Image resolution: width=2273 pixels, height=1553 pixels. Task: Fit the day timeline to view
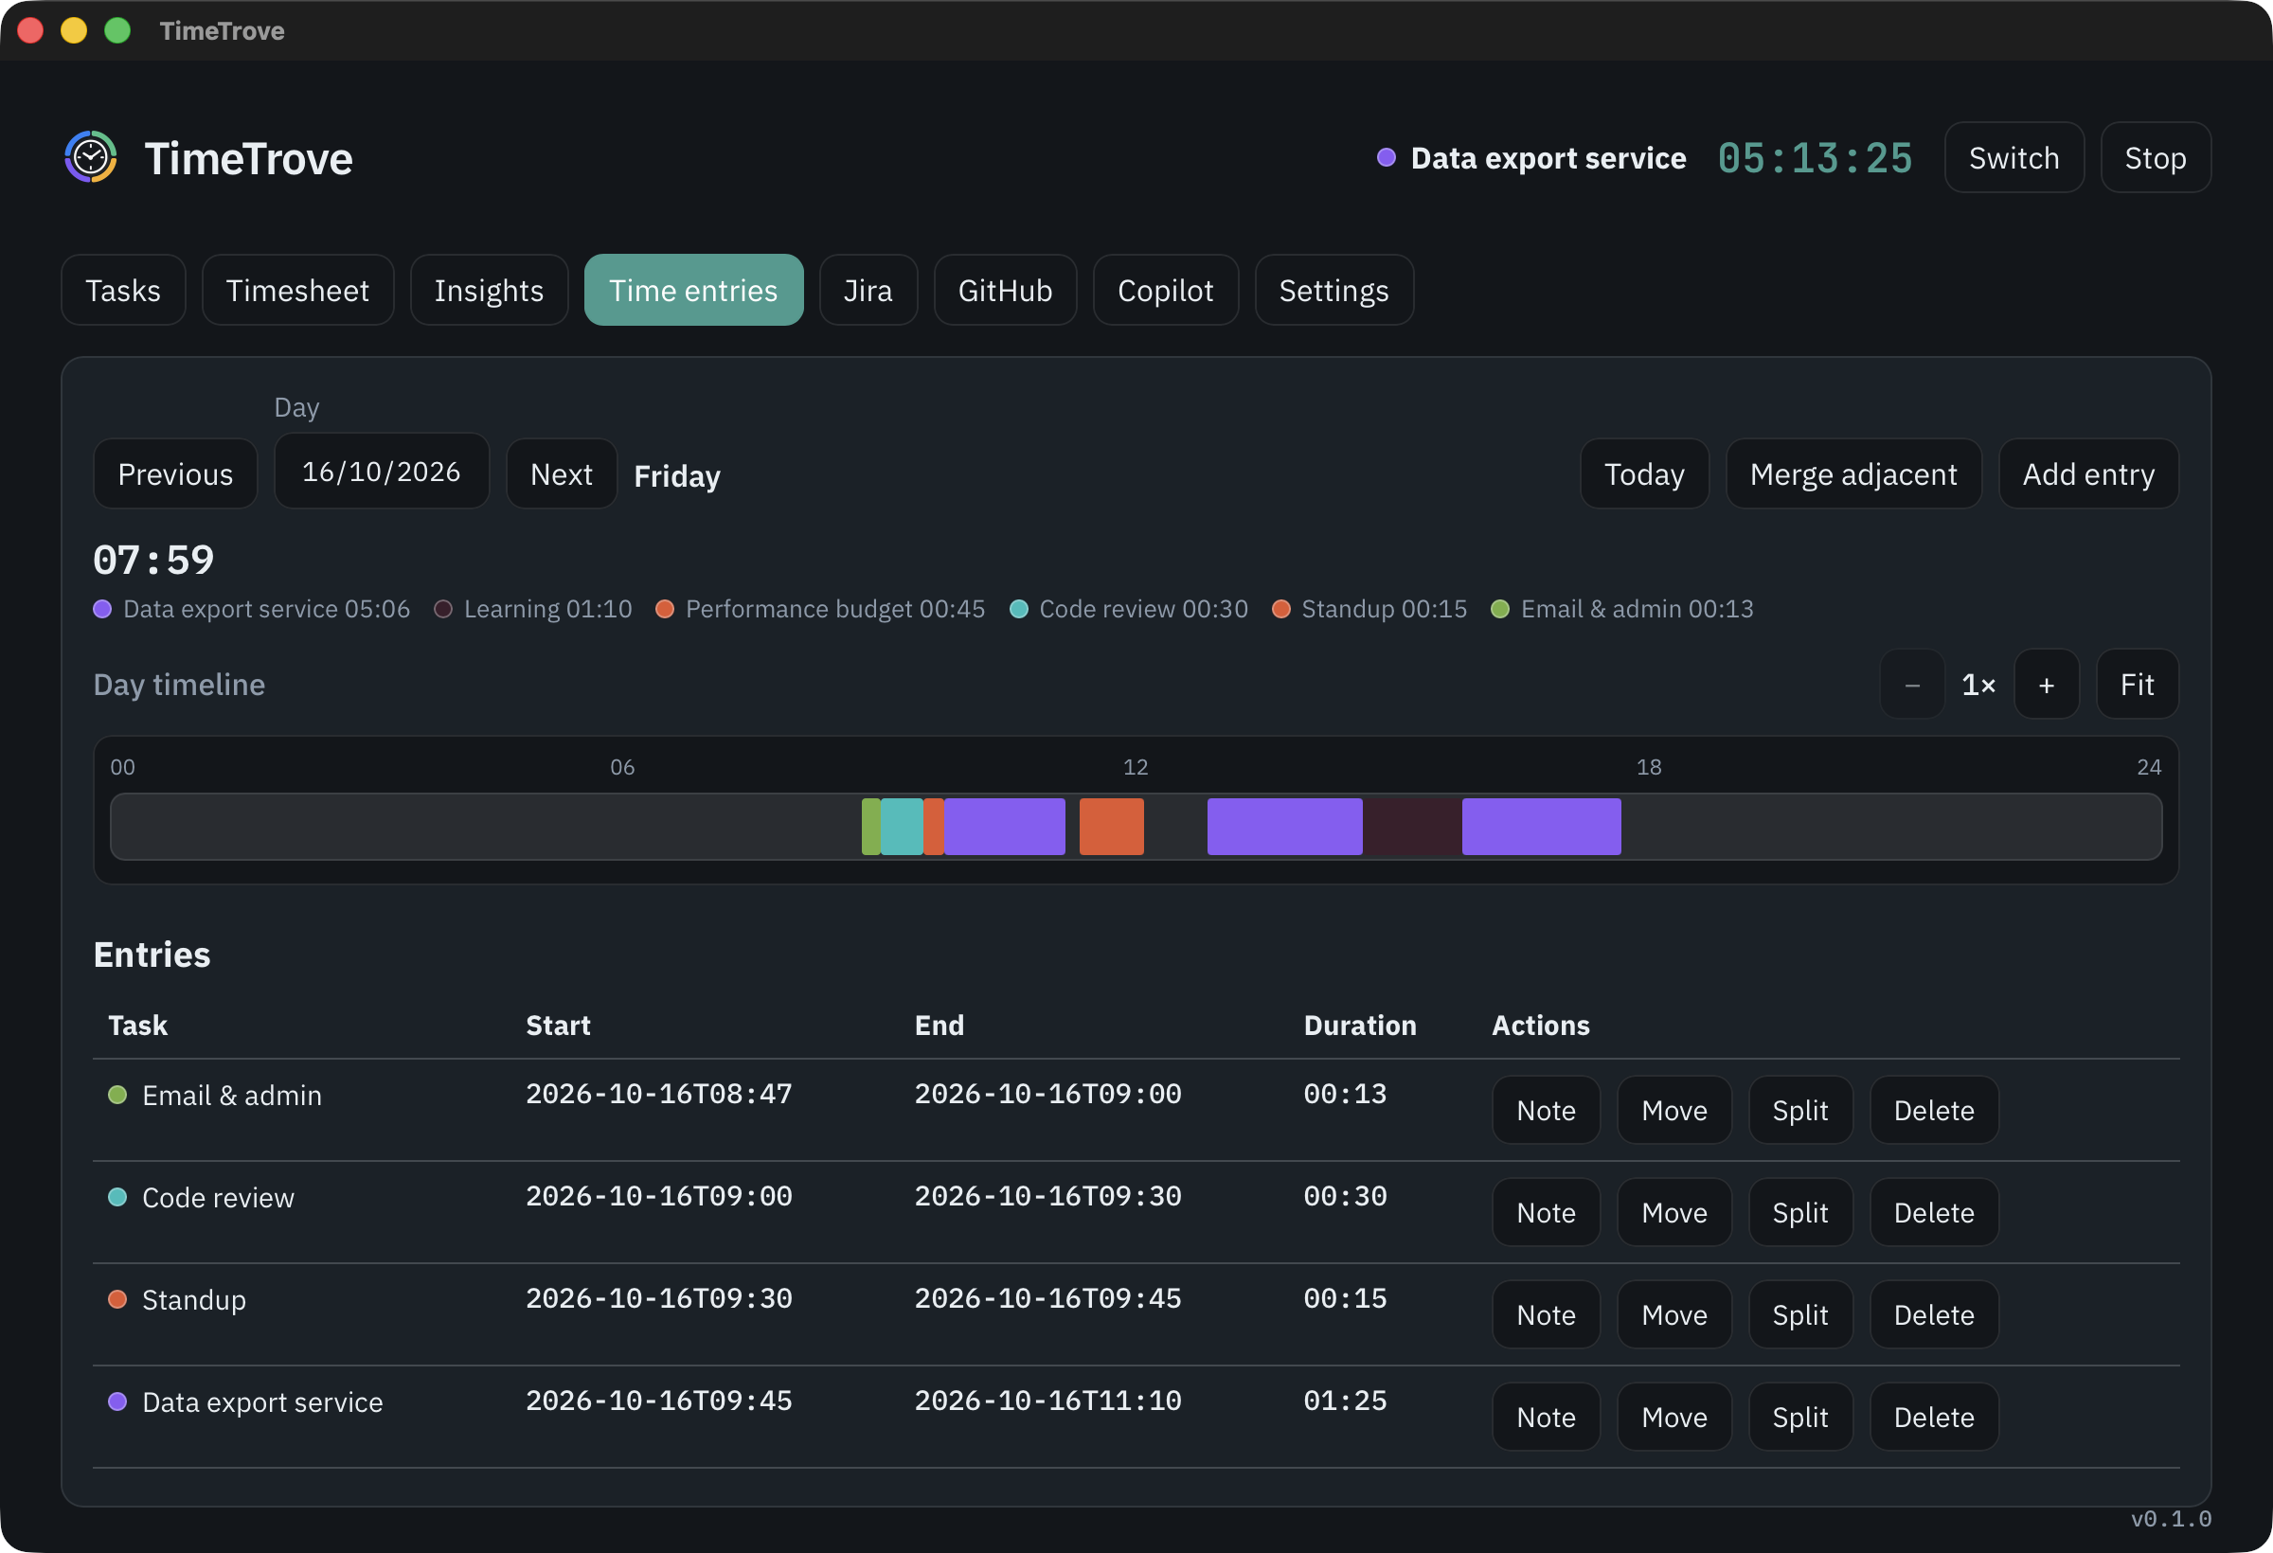[x=2137, y=685]
